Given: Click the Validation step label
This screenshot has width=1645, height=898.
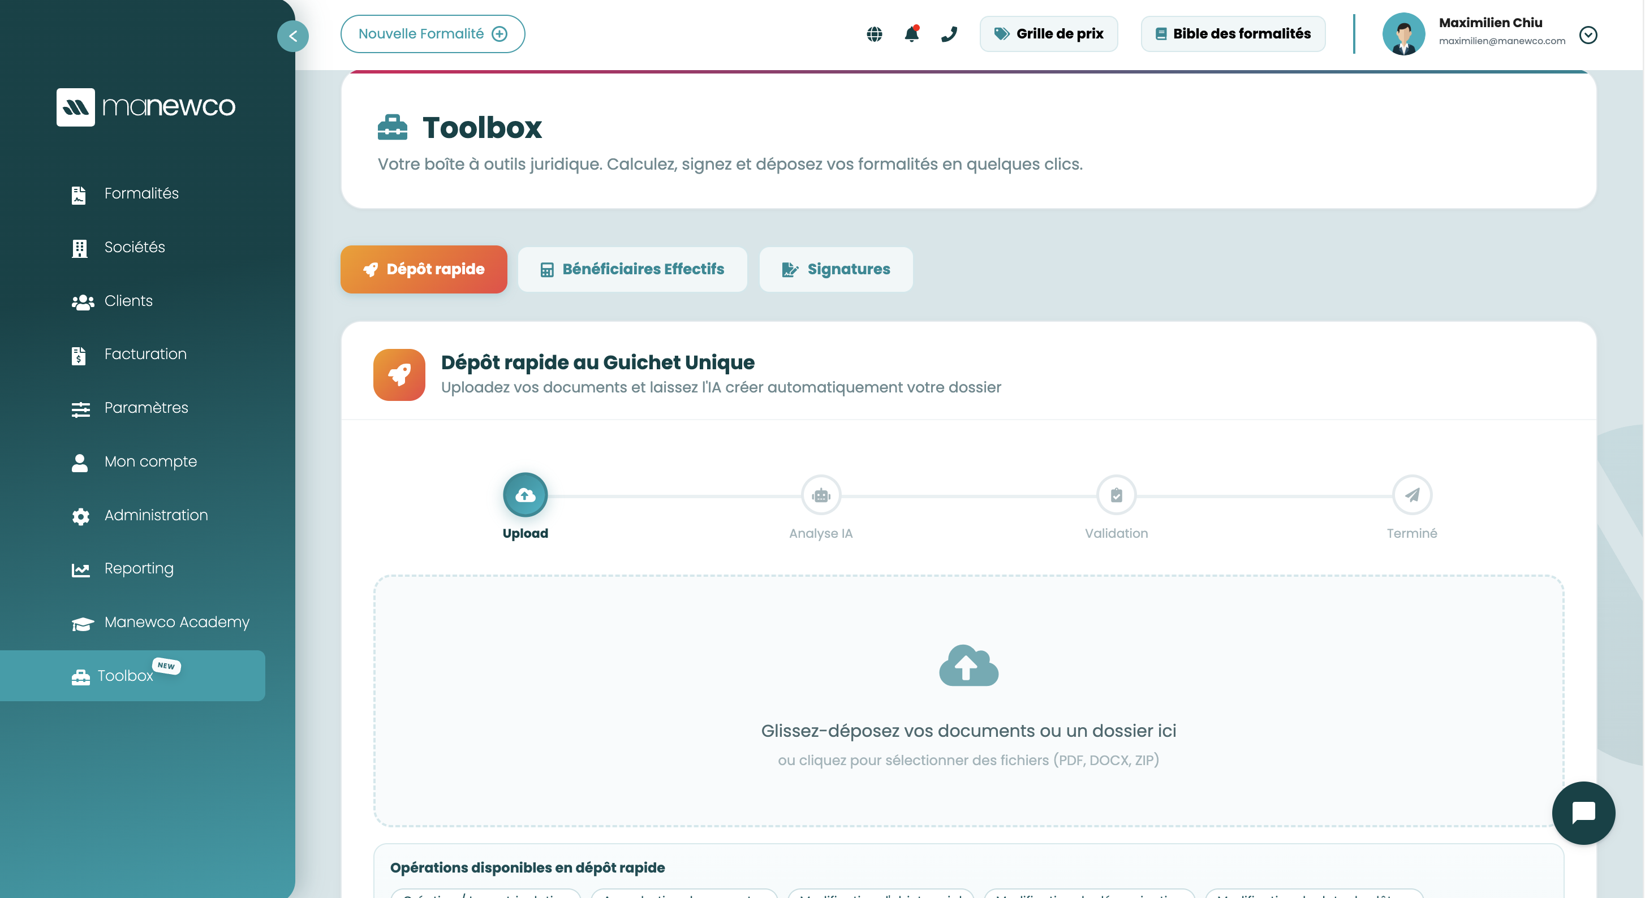Looking at the screenshot, I should pos(1116,534).
